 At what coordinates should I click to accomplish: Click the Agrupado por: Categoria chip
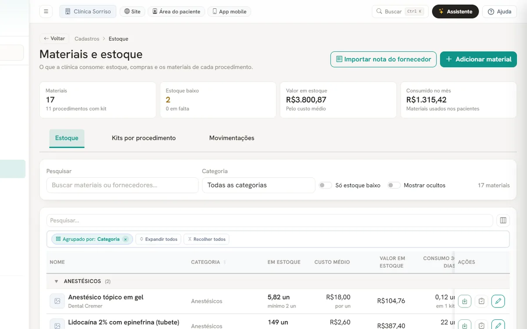[x=92, y=239]
